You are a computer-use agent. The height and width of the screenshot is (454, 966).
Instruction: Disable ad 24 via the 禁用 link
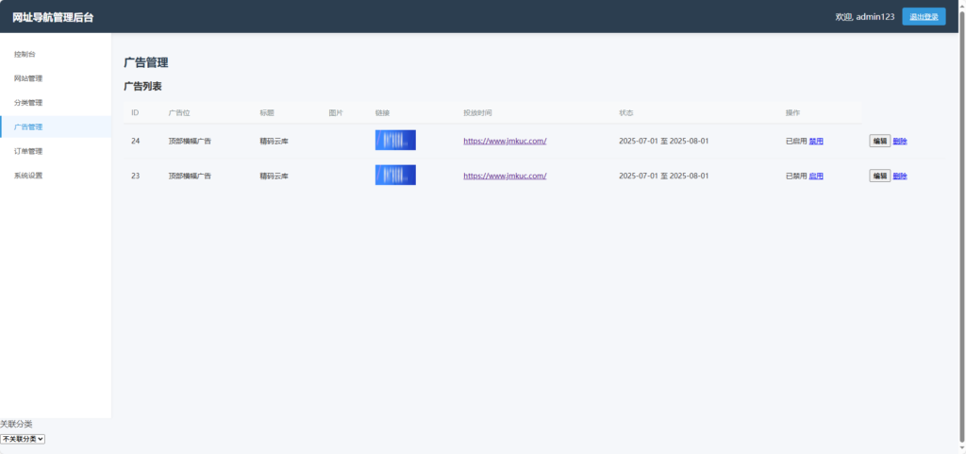816,141
